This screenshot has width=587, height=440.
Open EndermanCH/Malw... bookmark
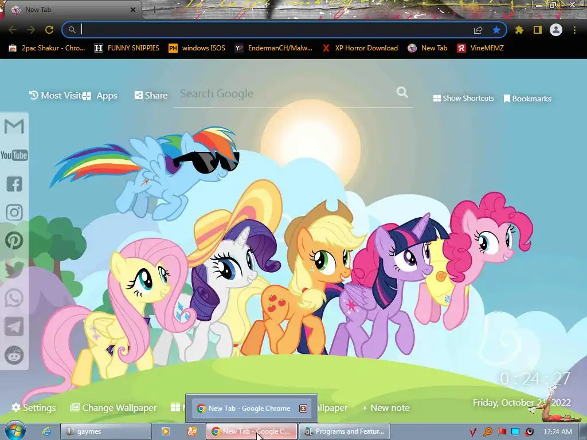(x=273, y=48)
